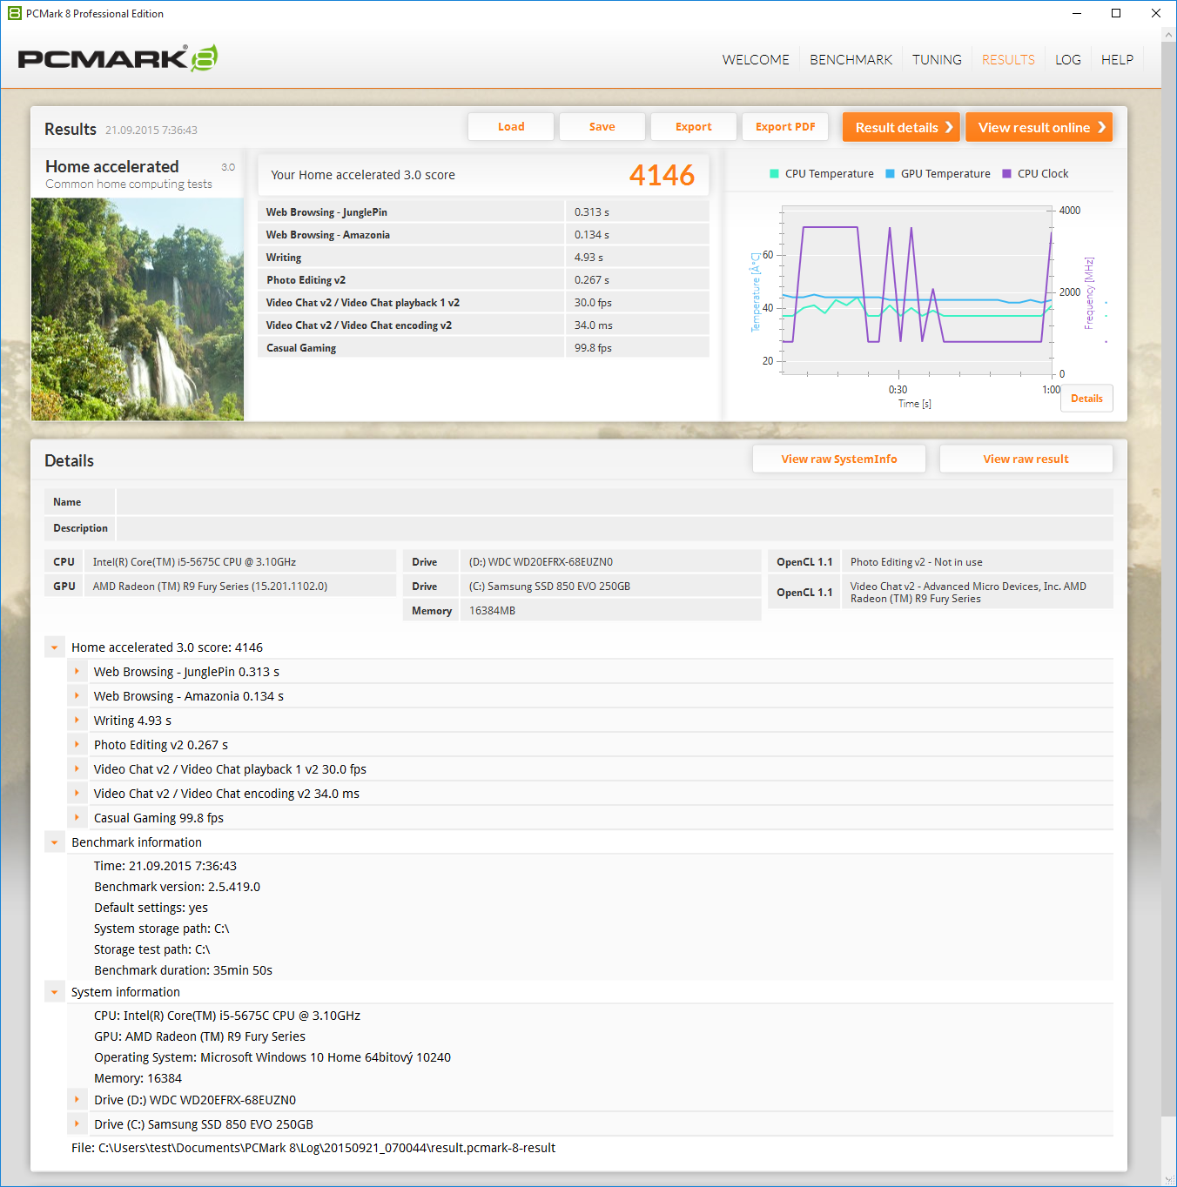
Task: Select Photo Editing v2 table row
Action: tap(483, 280)
